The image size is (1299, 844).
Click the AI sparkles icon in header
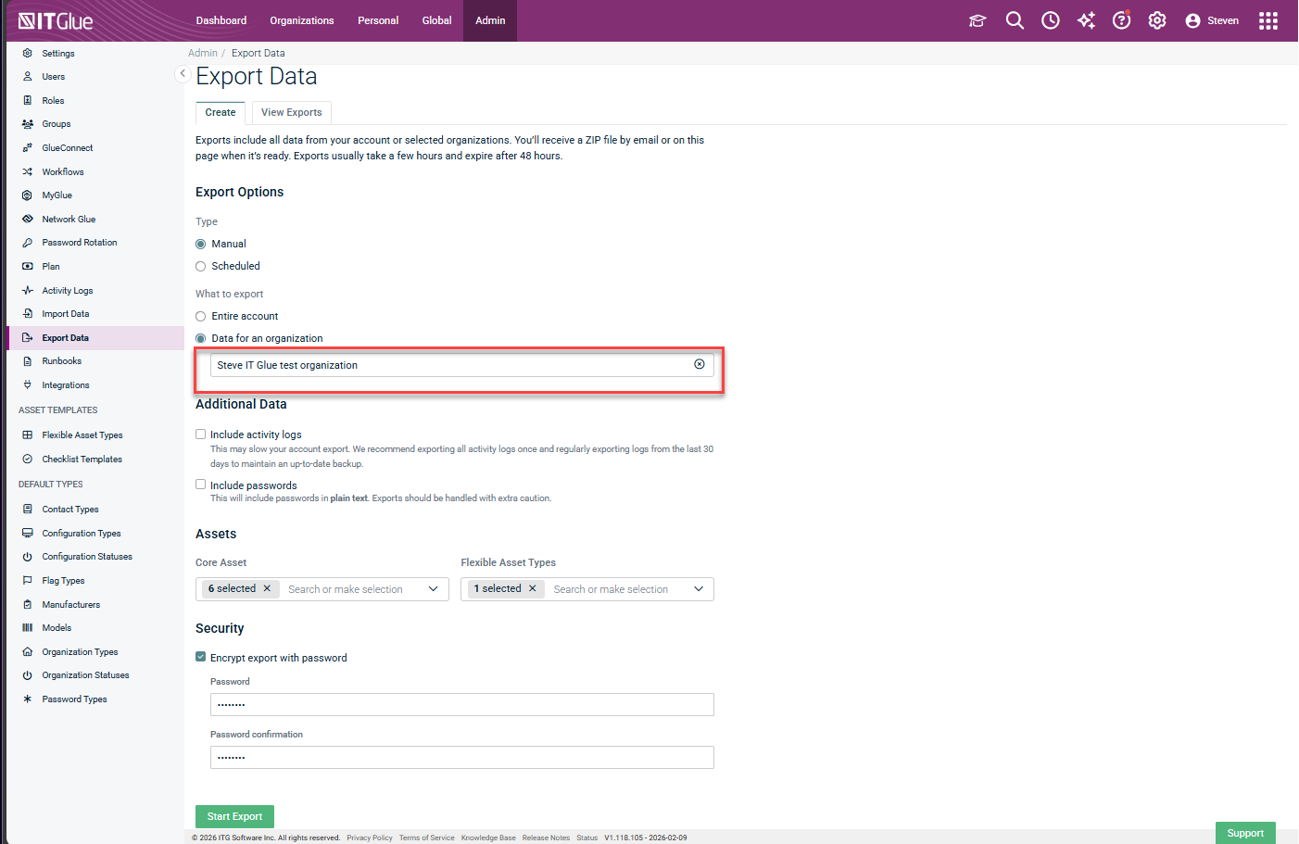pyautogui.click(x=1086, y=20)
